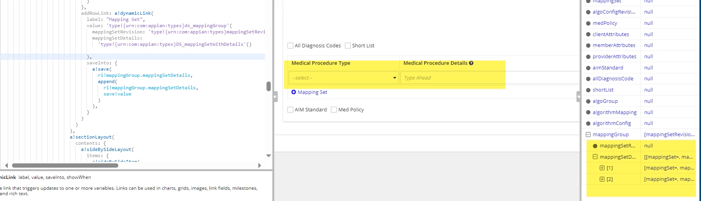Click save!value in the code editor
The height and width of the screenshot is (201, 701).
point(118,94)
